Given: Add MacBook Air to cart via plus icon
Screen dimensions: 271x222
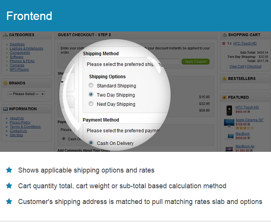Looking at the screenshot, I should pyautogui.click(x=251, y=150).
